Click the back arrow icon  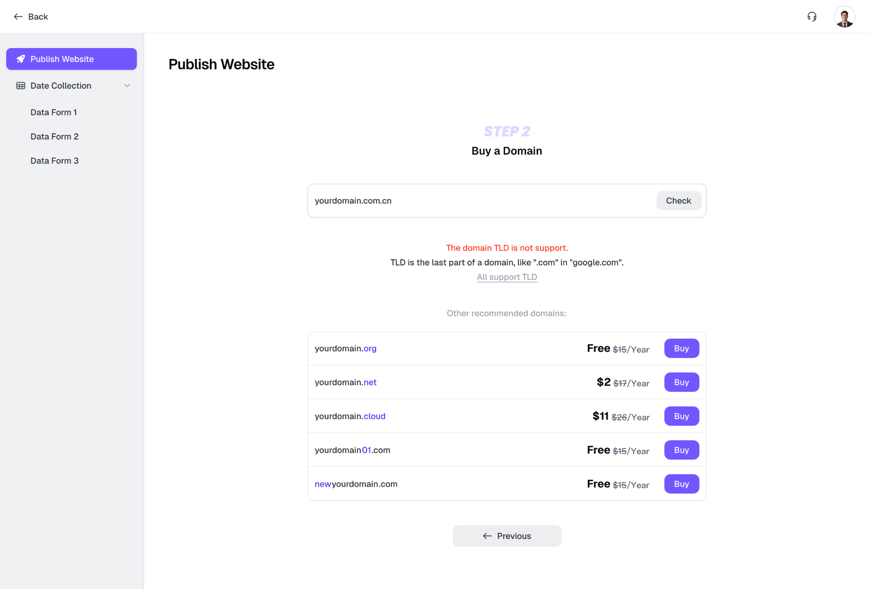(18, 17)
